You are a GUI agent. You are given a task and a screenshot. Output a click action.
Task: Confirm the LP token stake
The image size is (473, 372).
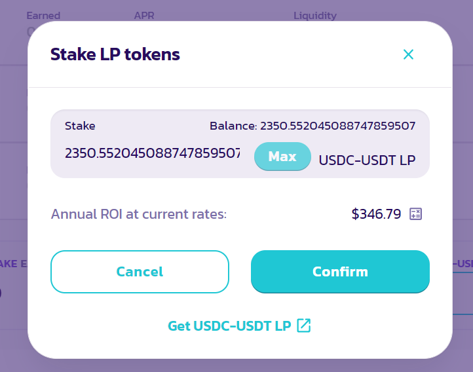pyautogui.click(x=340, y=271)
